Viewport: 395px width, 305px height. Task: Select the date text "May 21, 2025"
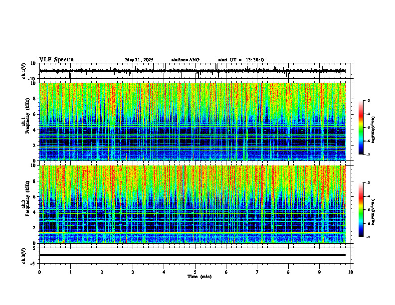(x=139, y=60)
